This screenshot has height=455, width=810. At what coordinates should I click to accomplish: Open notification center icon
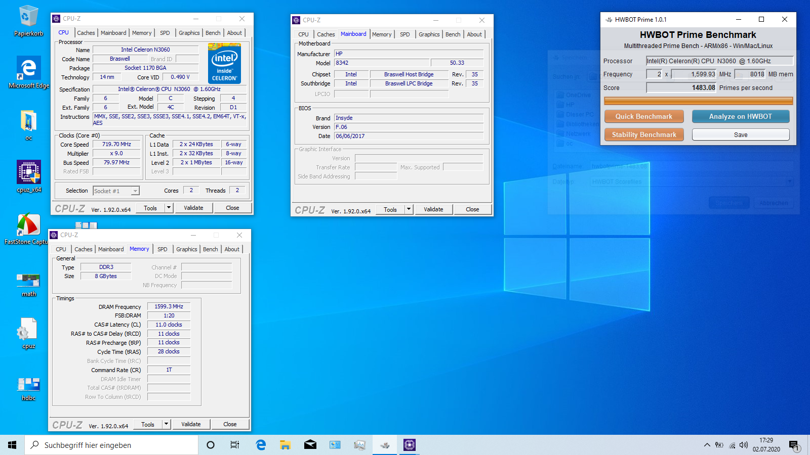click(794, 445)
